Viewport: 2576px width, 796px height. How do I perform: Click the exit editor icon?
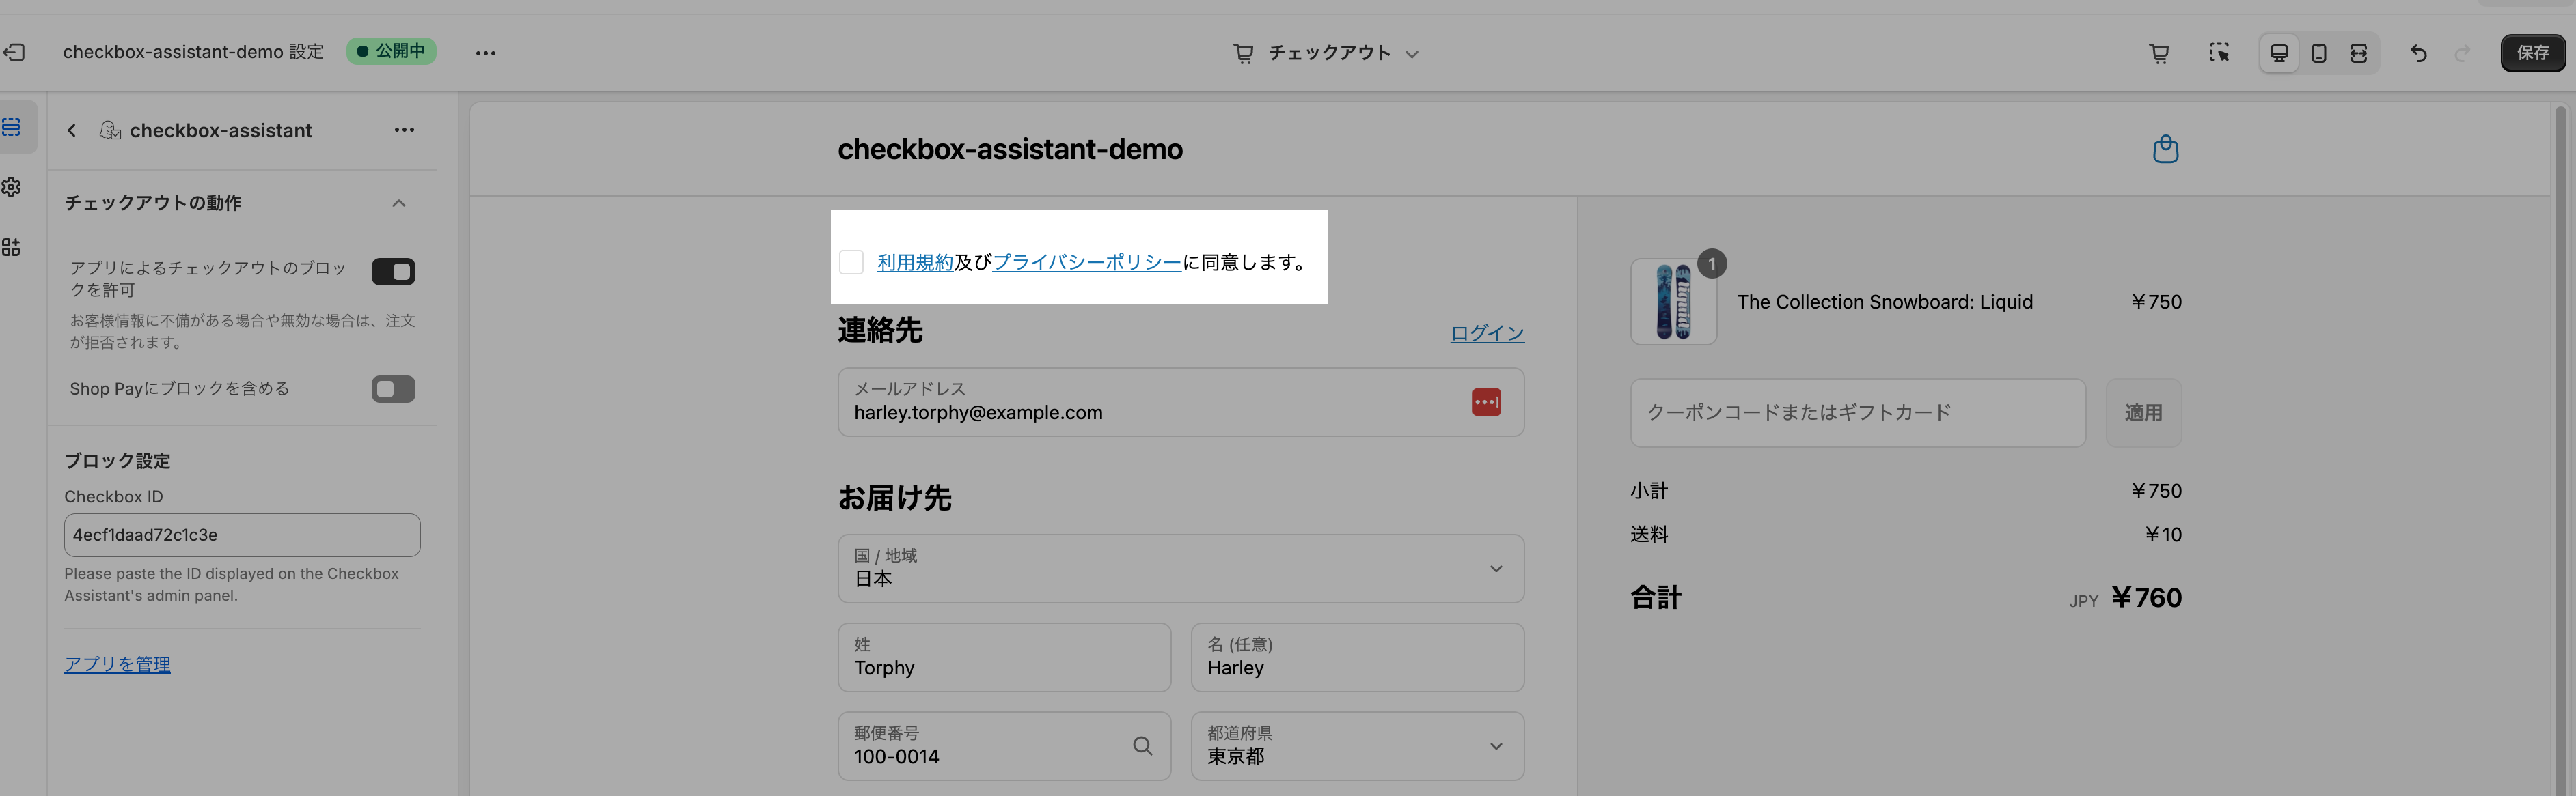click(14, 52)
